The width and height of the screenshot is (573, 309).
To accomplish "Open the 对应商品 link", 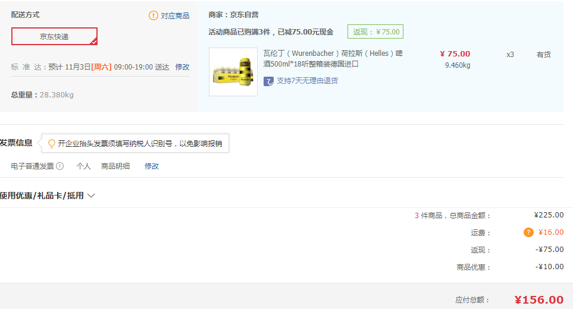I will [175, 15].
